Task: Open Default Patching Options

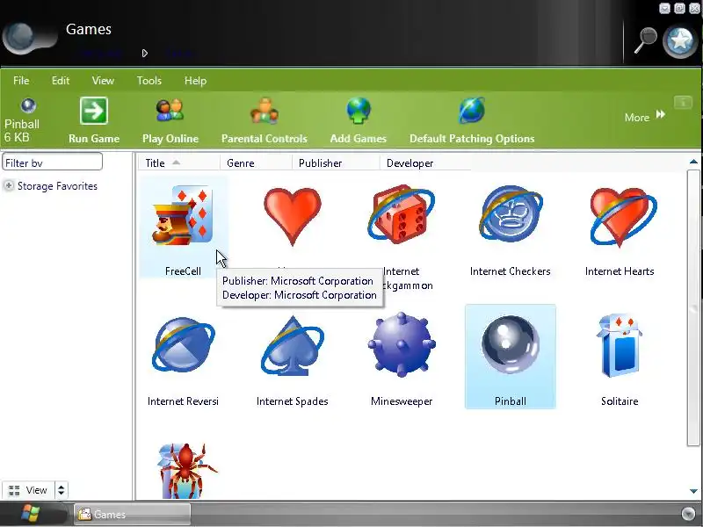Action: coord(472,120)
